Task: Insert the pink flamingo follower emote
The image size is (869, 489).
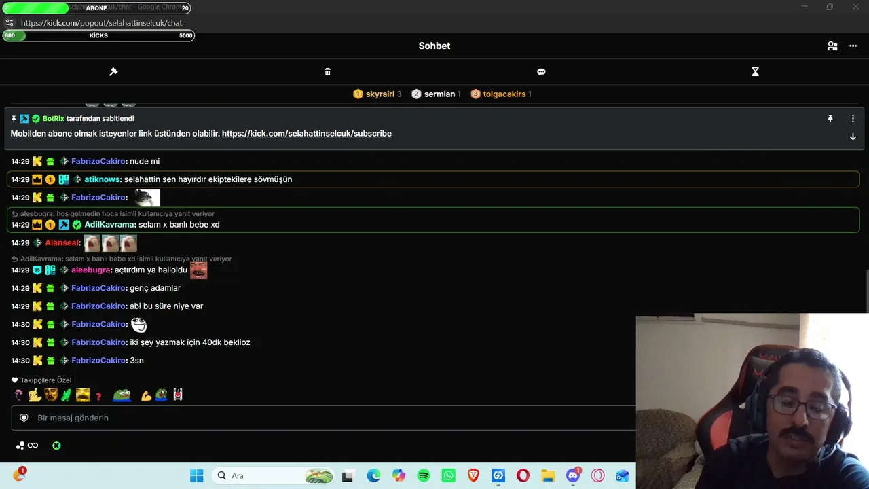Action: [18, 395]
